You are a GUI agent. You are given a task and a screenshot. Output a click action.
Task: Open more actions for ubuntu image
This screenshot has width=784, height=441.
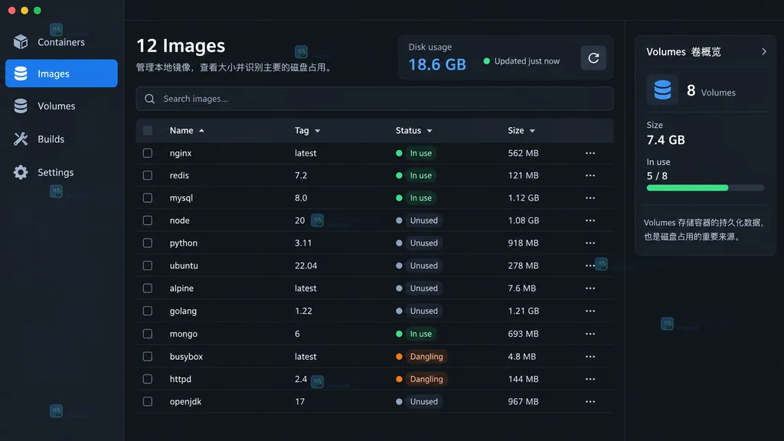pyautogui.click(x=590, y=266)
